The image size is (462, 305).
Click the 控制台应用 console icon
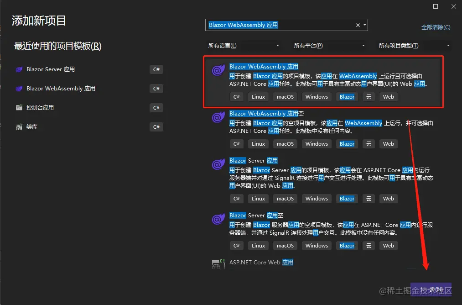coord(19,108)
